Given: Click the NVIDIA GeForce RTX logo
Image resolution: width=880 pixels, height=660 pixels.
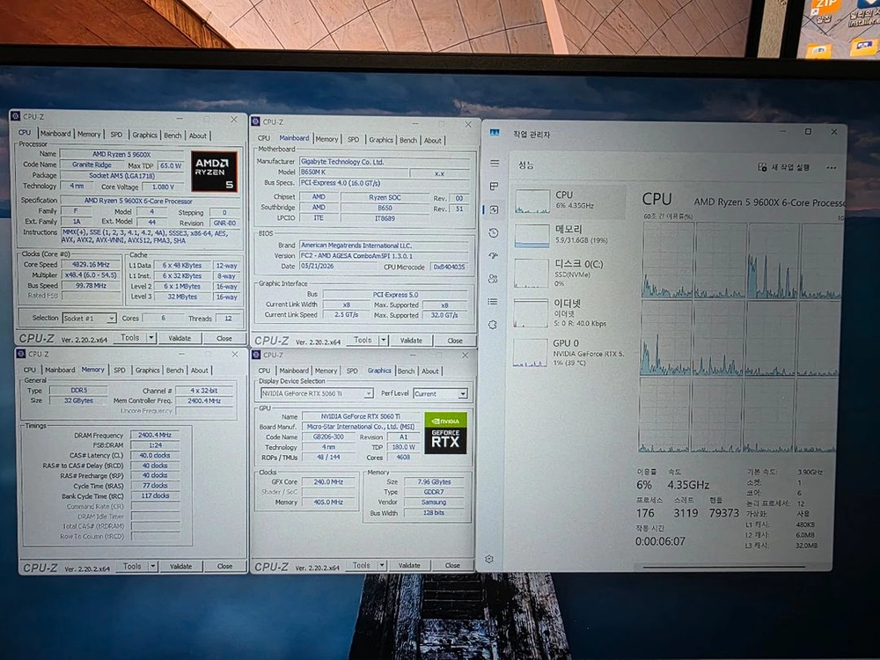Looking at the screenshot, I should coord(445,433).
